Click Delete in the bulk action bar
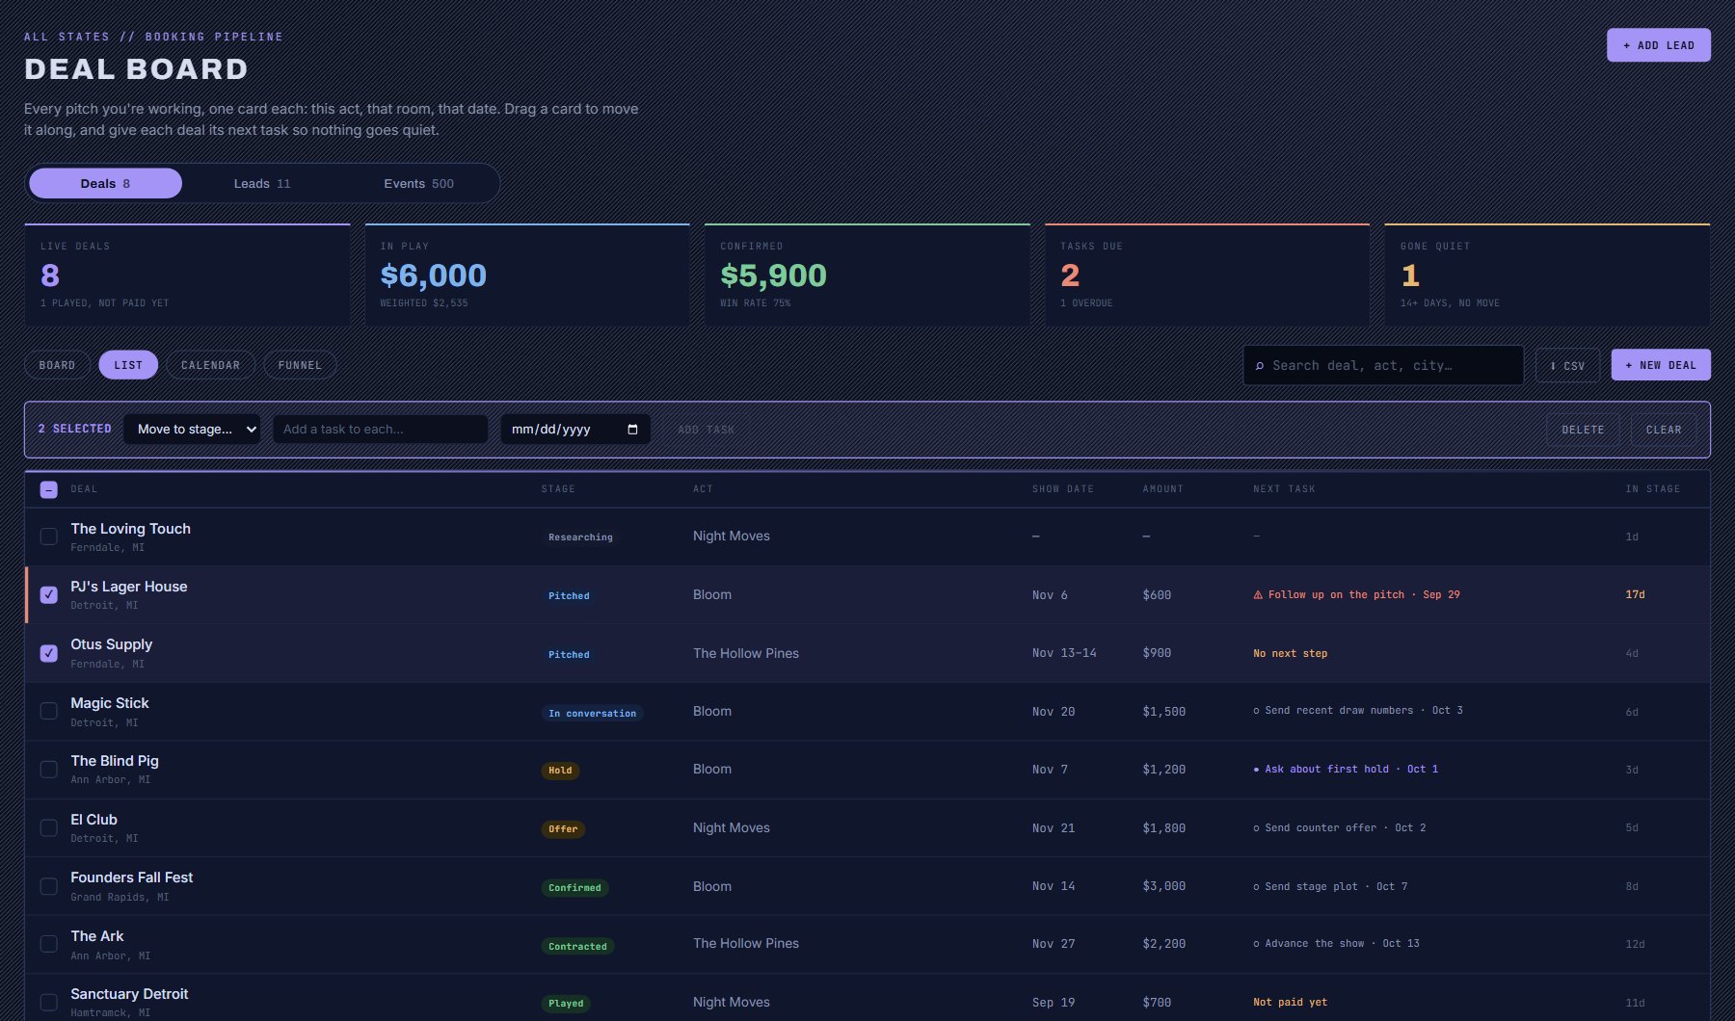This screenshot has height=1021, width=1735. pyautogui.click(x=1583, y=430)
